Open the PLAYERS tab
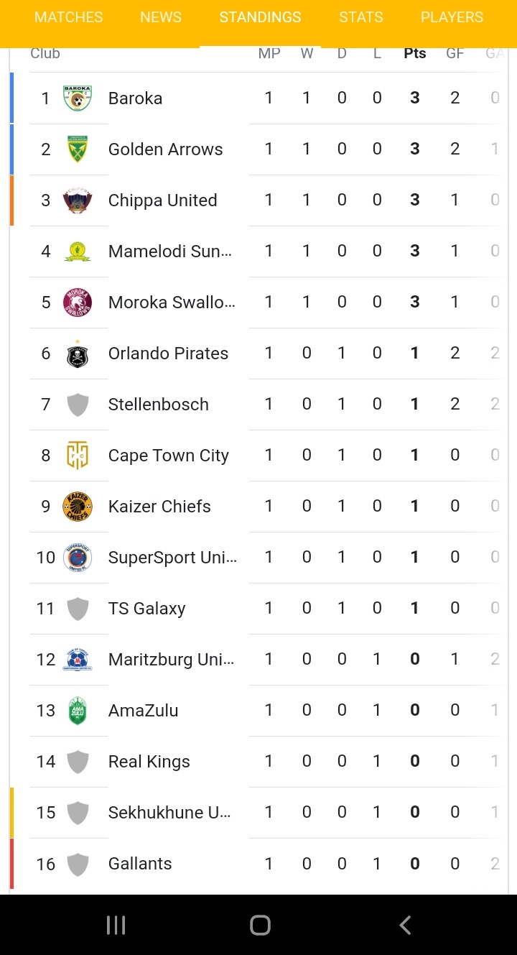This screenshot has height=955, width=517. [x=452, y=17]
